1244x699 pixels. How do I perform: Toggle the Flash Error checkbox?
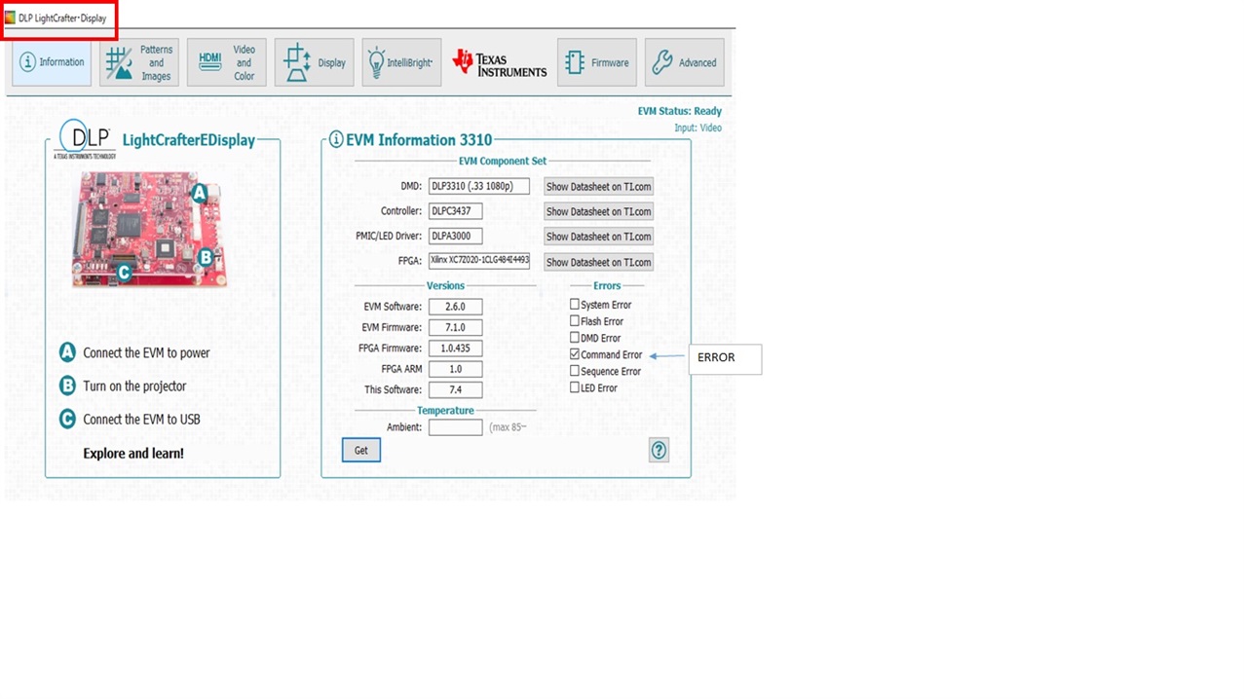tap(575, 320)
